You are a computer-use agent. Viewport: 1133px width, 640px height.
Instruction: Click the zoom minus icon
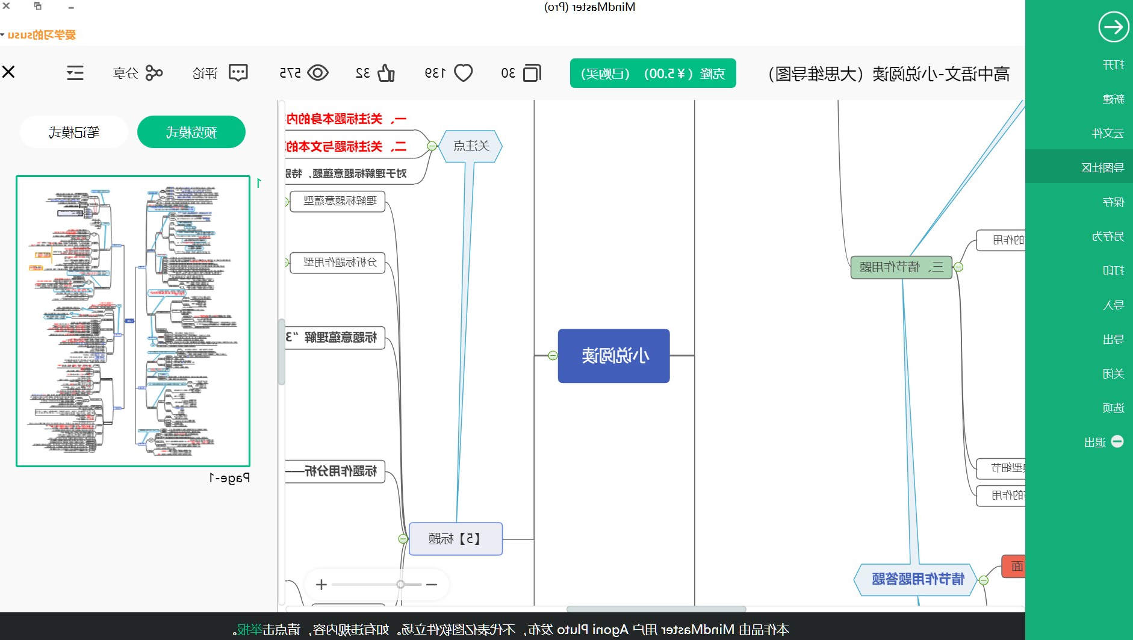(431, 584)
